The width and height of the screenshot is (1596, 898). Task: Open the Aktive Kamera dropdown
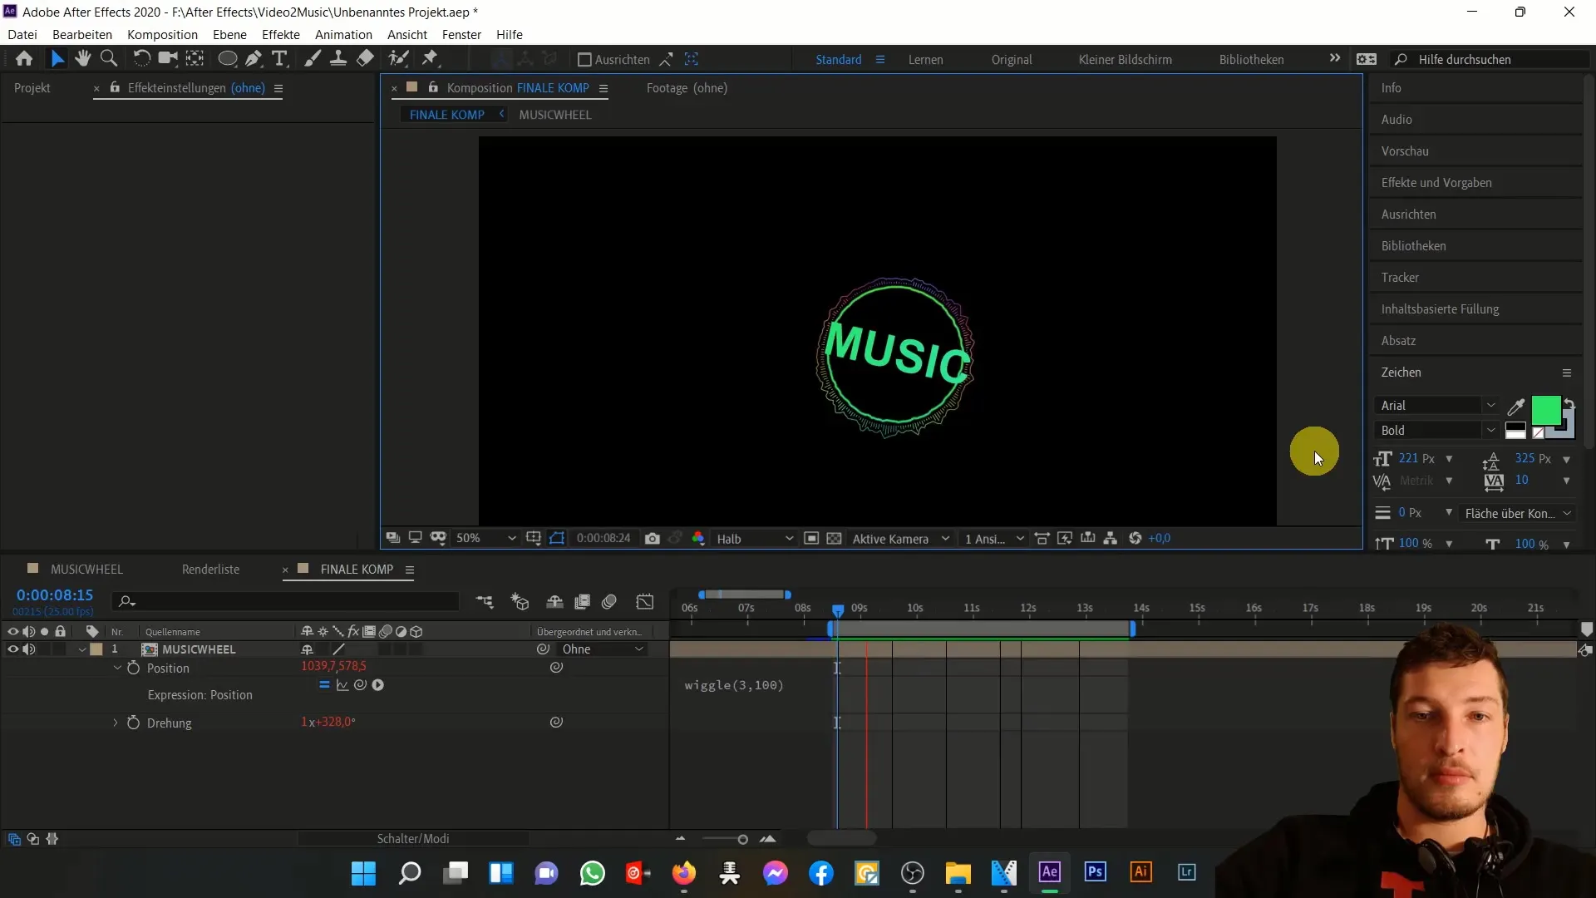(900, 539)
